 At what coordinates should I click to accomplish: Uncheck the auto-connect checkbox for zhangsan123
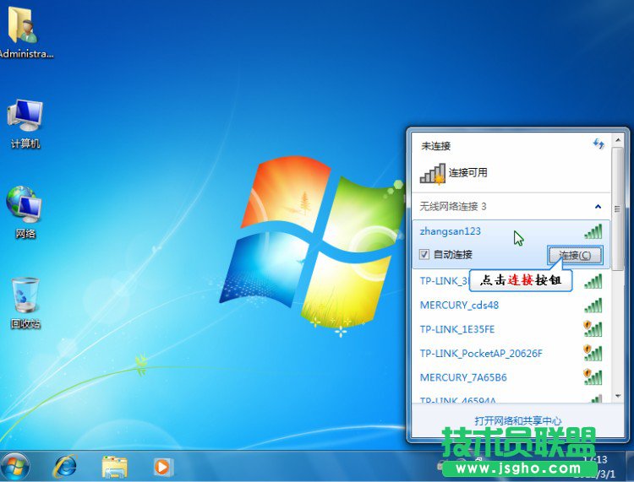(x=424, y=254)
